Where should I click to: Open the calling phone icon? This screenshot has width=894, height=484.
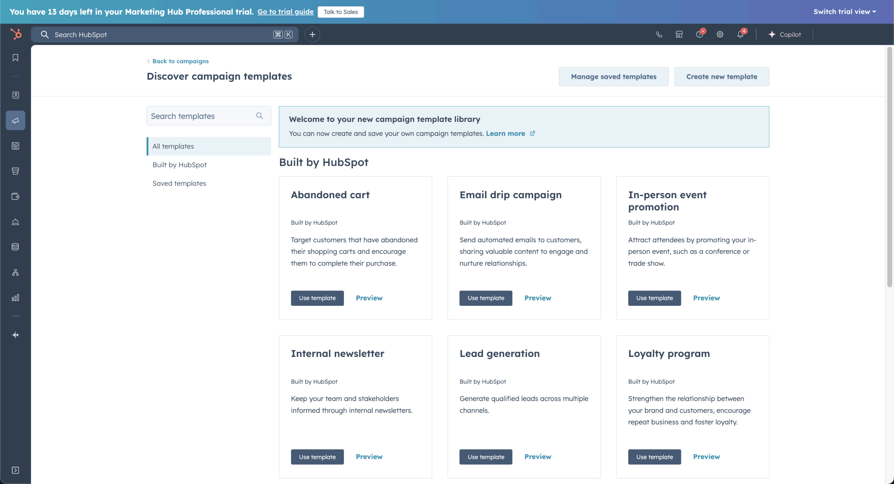(x=659, y=34)
